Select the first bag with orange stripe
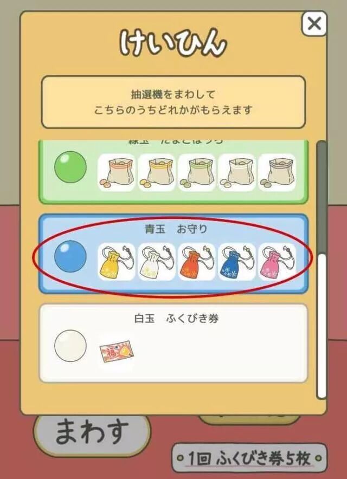Image resolution: width=347 pixels, height=479 pixels. 117,172
